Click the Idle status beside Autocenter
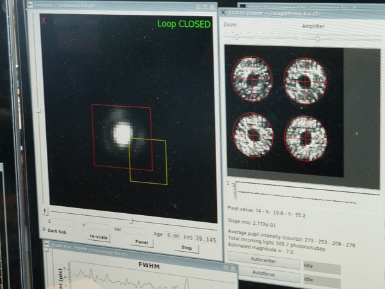This screenshot has height=289, width=385. (322, 268)
